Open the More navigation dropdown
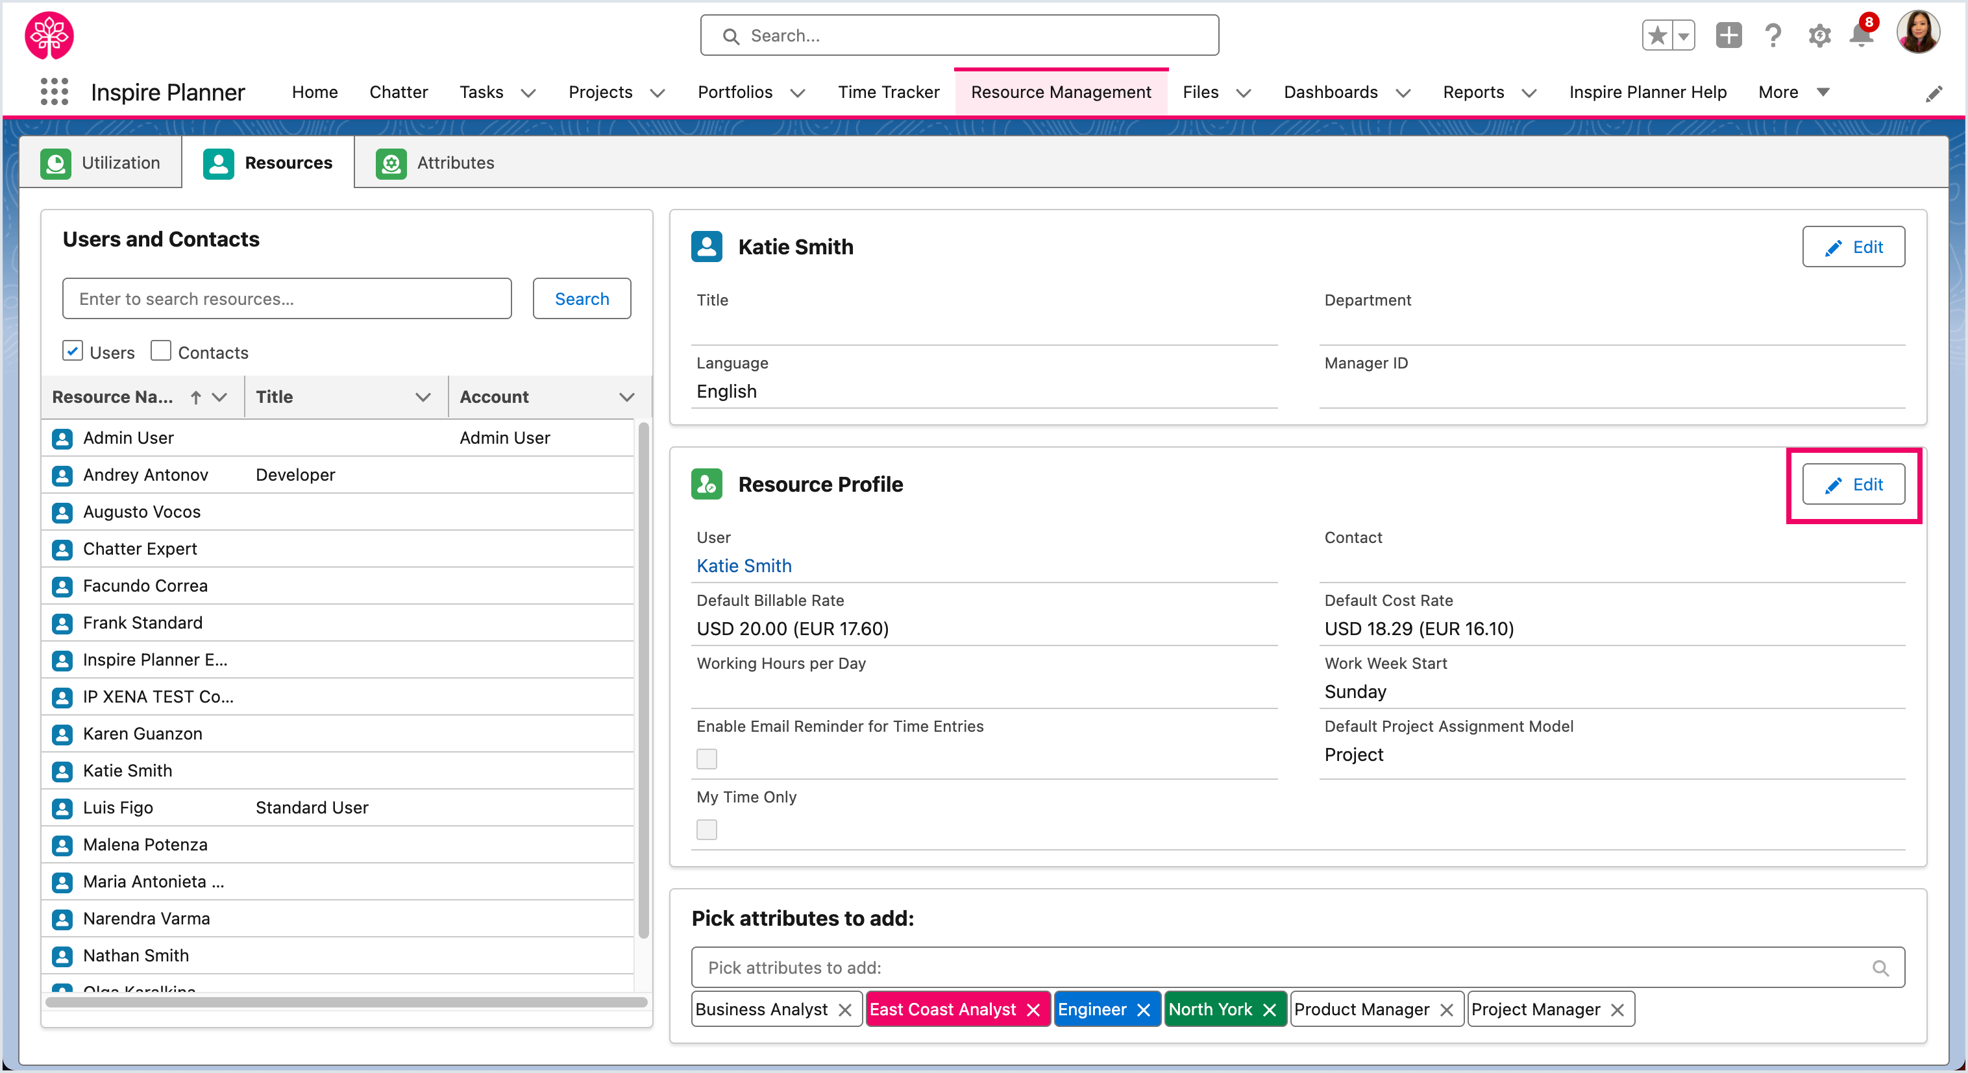Screen dimensions: 1968x1073 [1794, 92]
